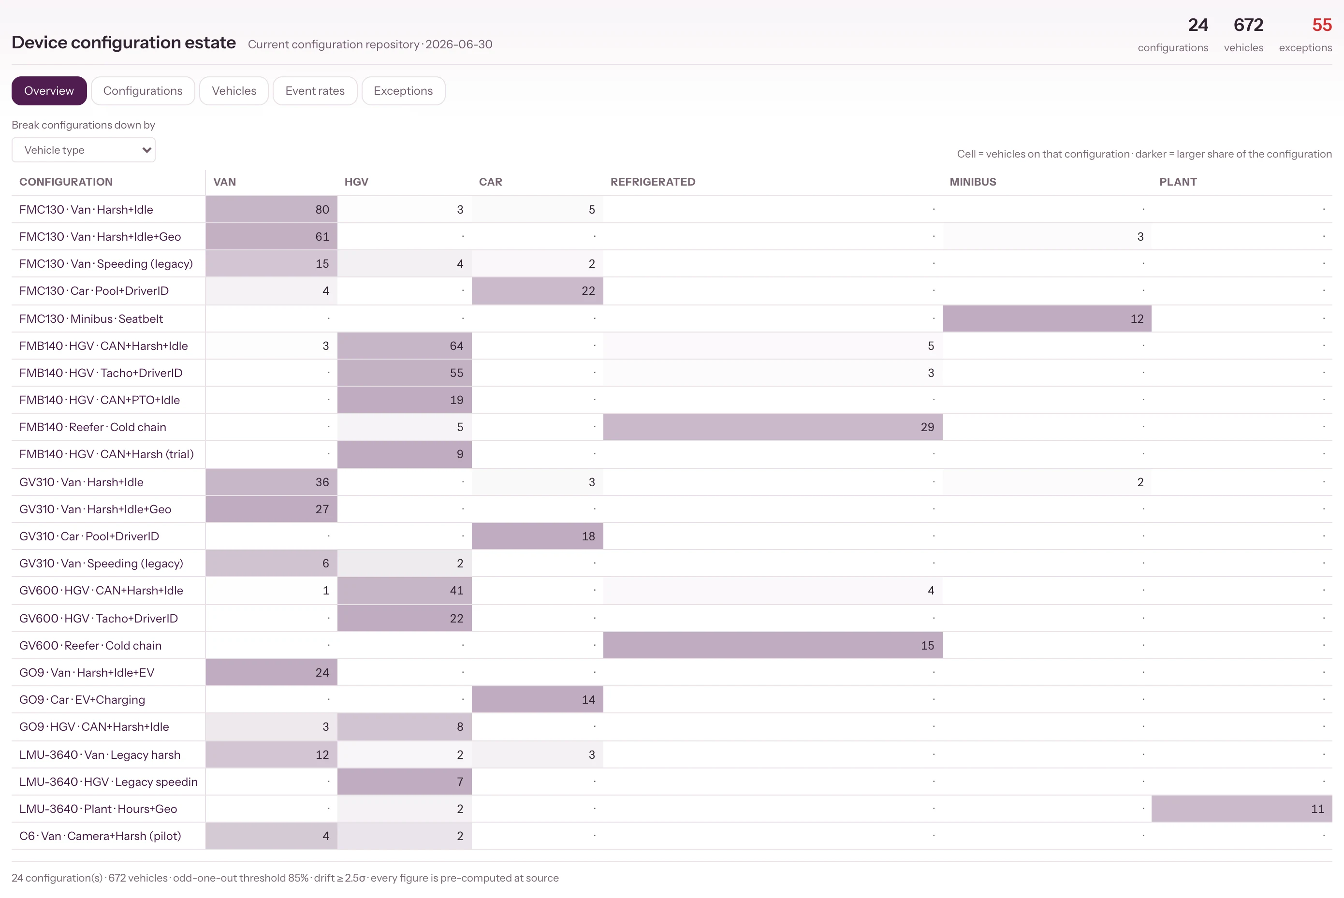Open the FMC130 Minibus Seatbelt configuration row

(x=672, y=319)
